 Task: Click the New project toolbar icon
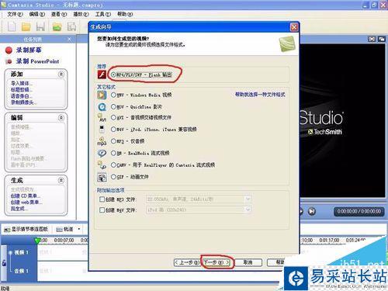point(12,26)
